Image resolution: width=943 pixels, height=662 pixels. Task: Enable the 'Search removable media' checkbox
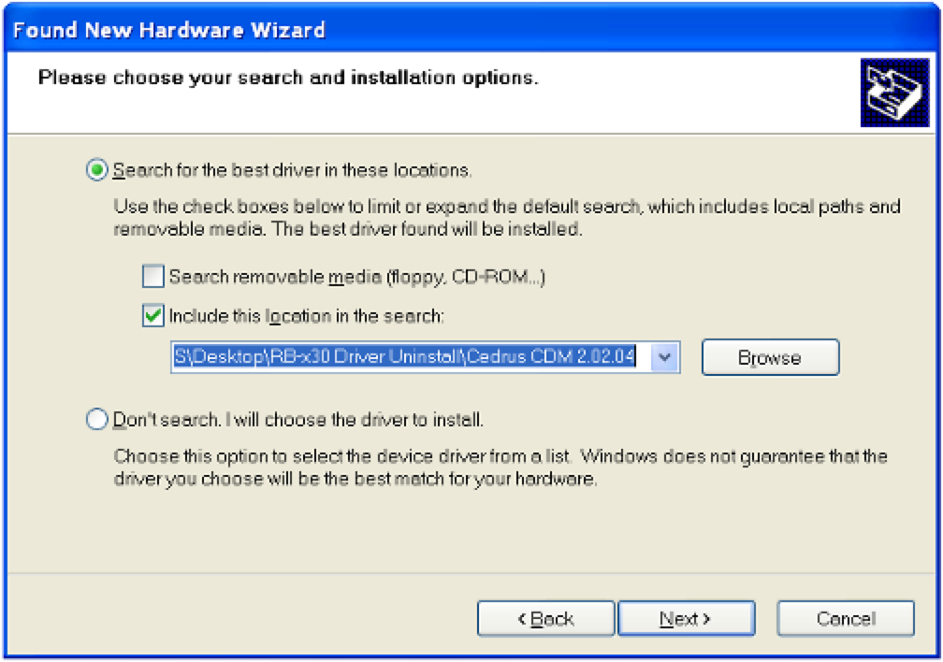(152, 277)
